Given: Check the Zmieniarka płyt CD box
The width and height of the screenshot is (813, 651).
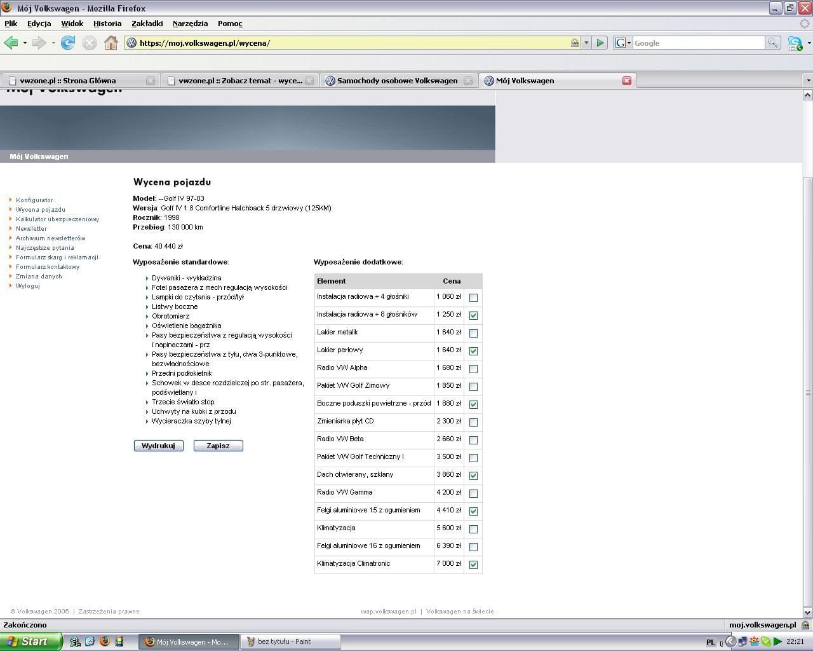Looking at the screenshot, I should [x=473, y=422].
